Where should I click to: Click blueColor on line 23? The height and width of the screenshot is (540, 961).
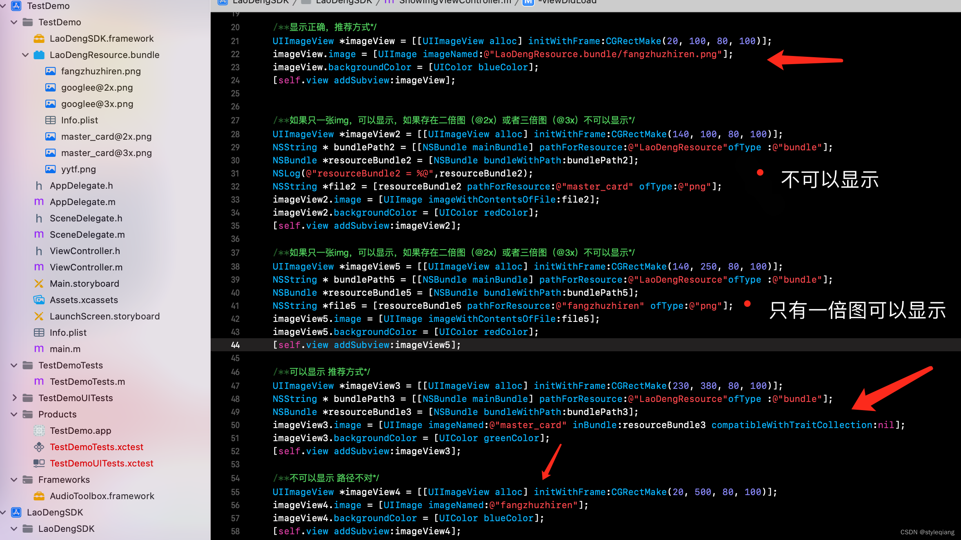click(x=503, y=67)
